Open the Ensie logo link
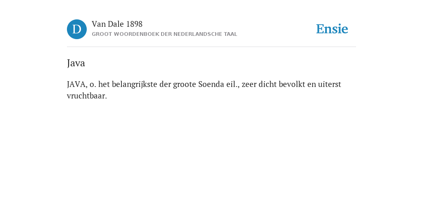Image resolution: width=423 pixels, height=211 pixels. [x=332, y=29]
